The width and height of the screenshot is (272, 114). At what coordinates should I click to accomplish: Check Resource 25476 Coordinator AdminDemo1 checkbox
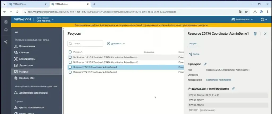pos(70,67)
